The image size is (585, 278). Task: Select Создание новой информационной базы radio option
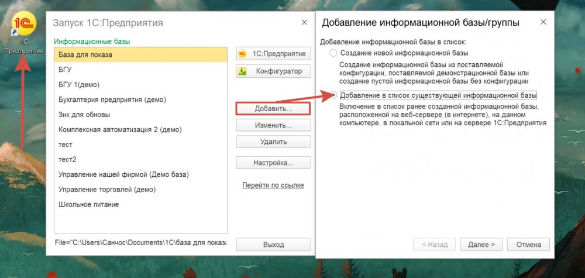[333, 53]
